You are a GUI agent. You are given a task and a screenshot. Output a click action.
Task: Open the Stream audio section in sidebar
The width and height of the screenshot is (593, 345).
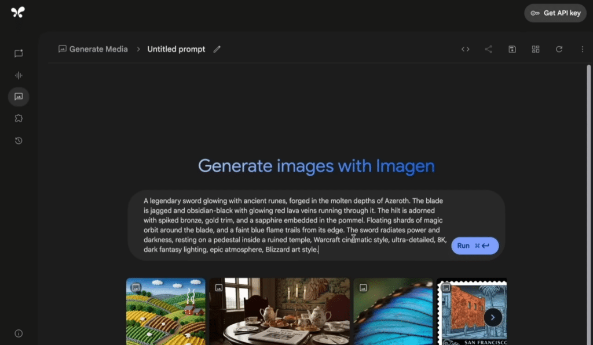[x=19, y=75]
